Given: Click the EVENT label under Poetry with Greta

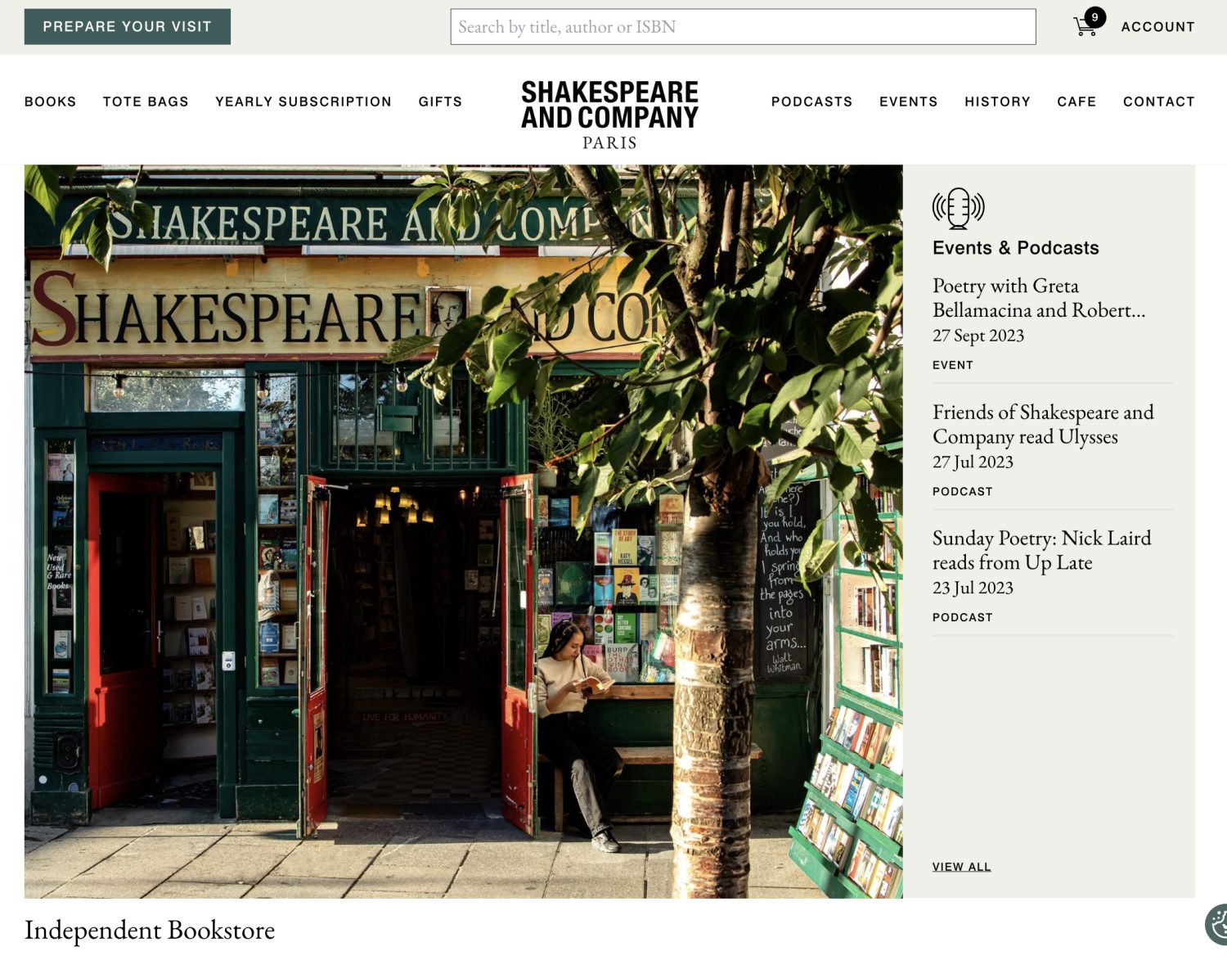Looking at the screenshot, I should click(x=953, y=365).
